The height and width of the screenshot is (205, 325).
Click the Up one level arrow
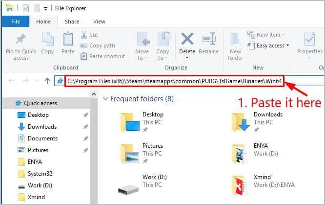(x=47, y=81)
